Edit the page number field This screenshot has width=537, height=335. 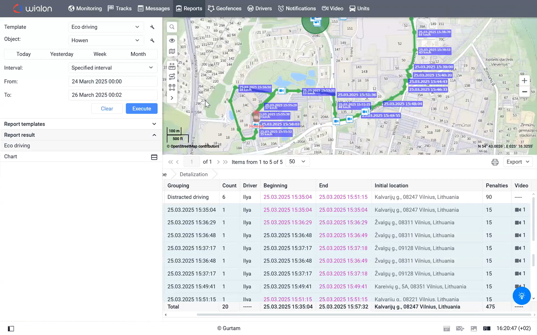(x=192, y=162)
